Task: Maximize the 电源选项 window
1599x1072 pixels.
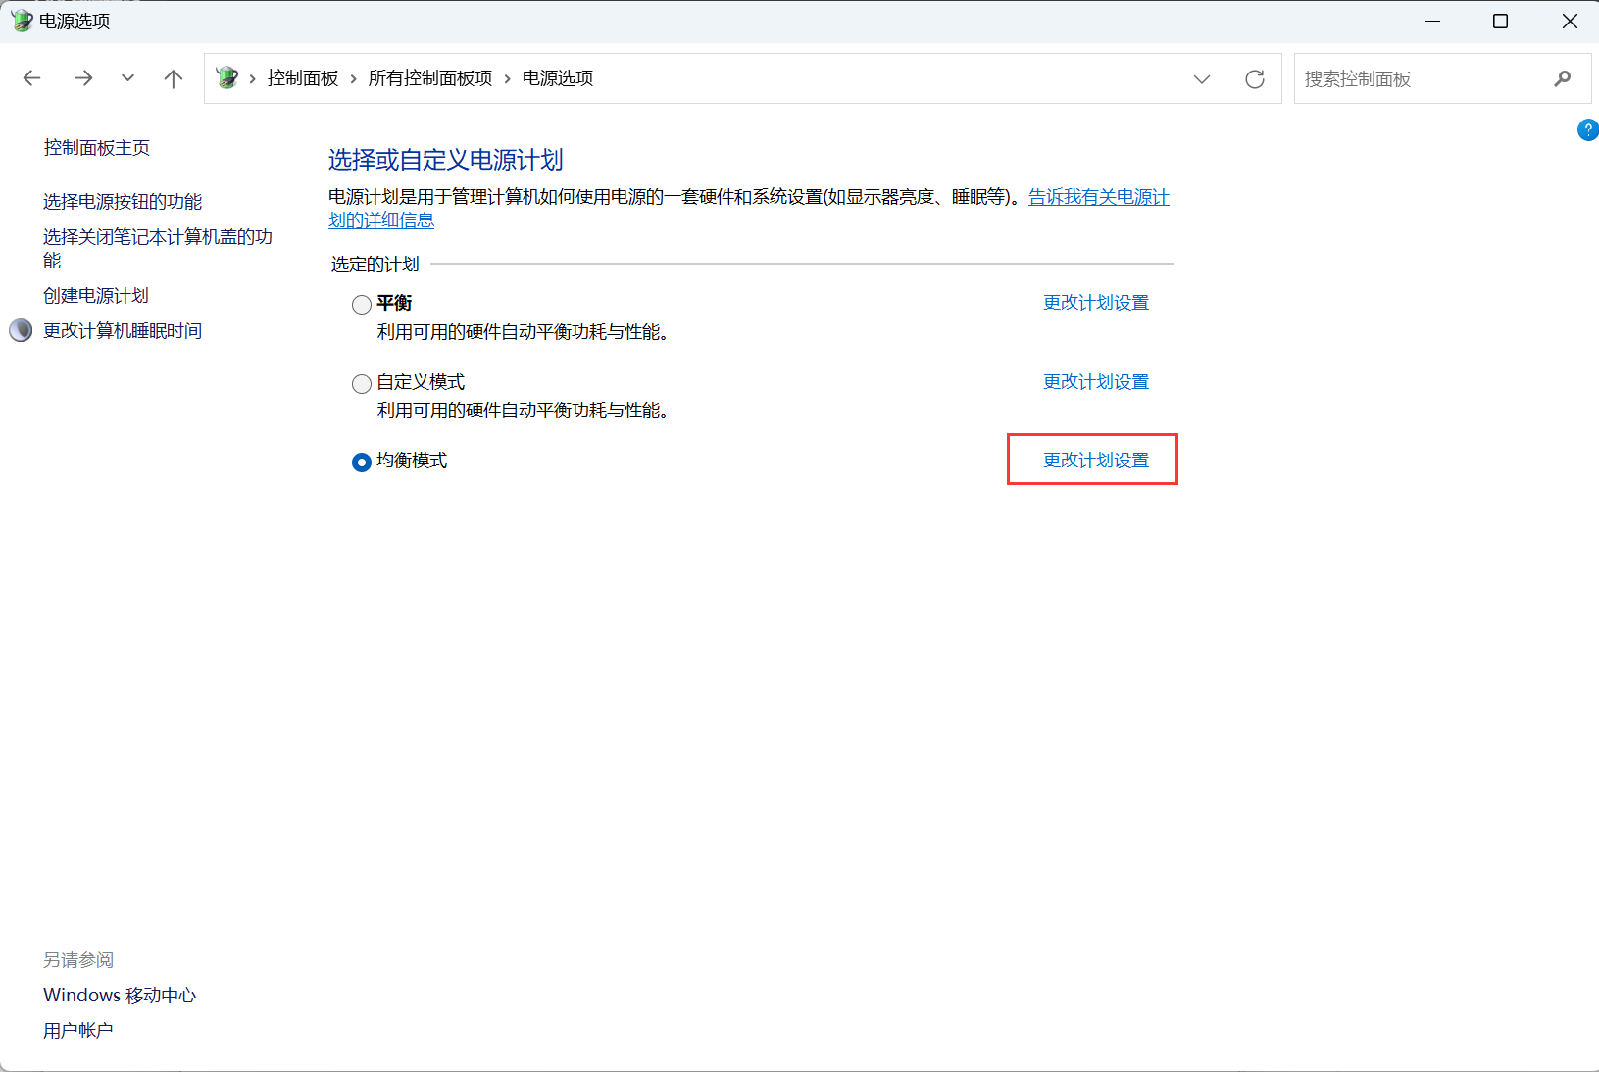Action: click(x=1500, y=21)
